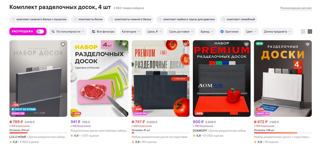Switch to large tile grid view
This screenshot has height=146, width=321.
point(303,32)
